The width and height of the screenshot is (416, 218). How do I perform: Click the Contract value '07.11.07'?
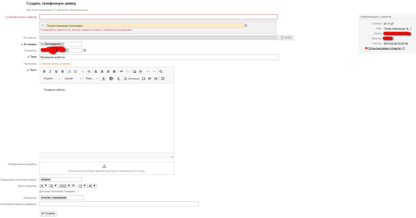coord(389,24)
